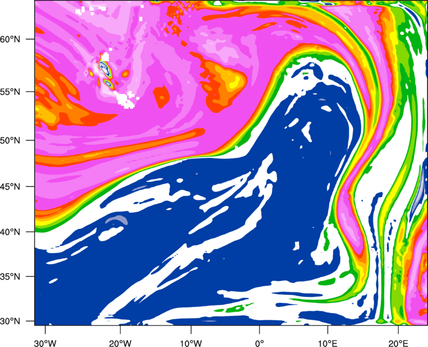Click the 20°W longitude label
The height and width of the screenshot is (347, 428).
120,343
